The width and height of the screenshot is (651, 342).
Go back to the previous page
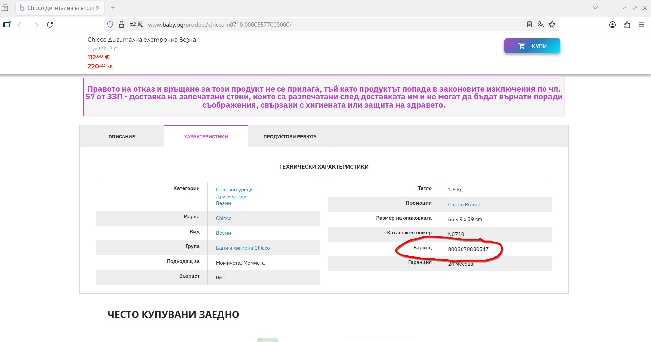click(21, 25)
